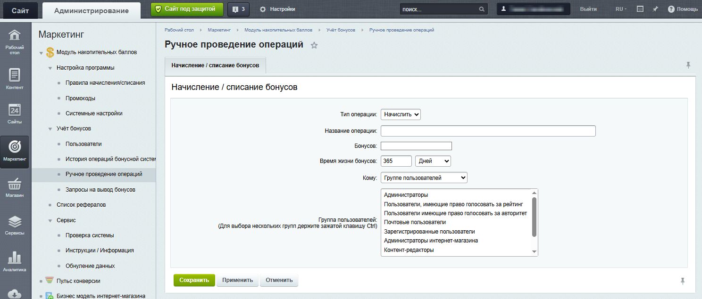Select Почтовые пользователи in group list
This screenshot has width=702, height=299.
click(415, 222)
